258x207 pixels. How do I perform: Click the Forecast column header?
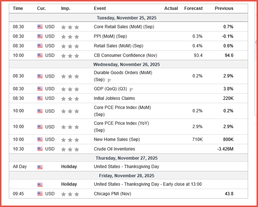coord(193,8)
